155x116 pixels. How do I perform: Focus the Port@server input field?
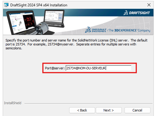pos(98,68)
